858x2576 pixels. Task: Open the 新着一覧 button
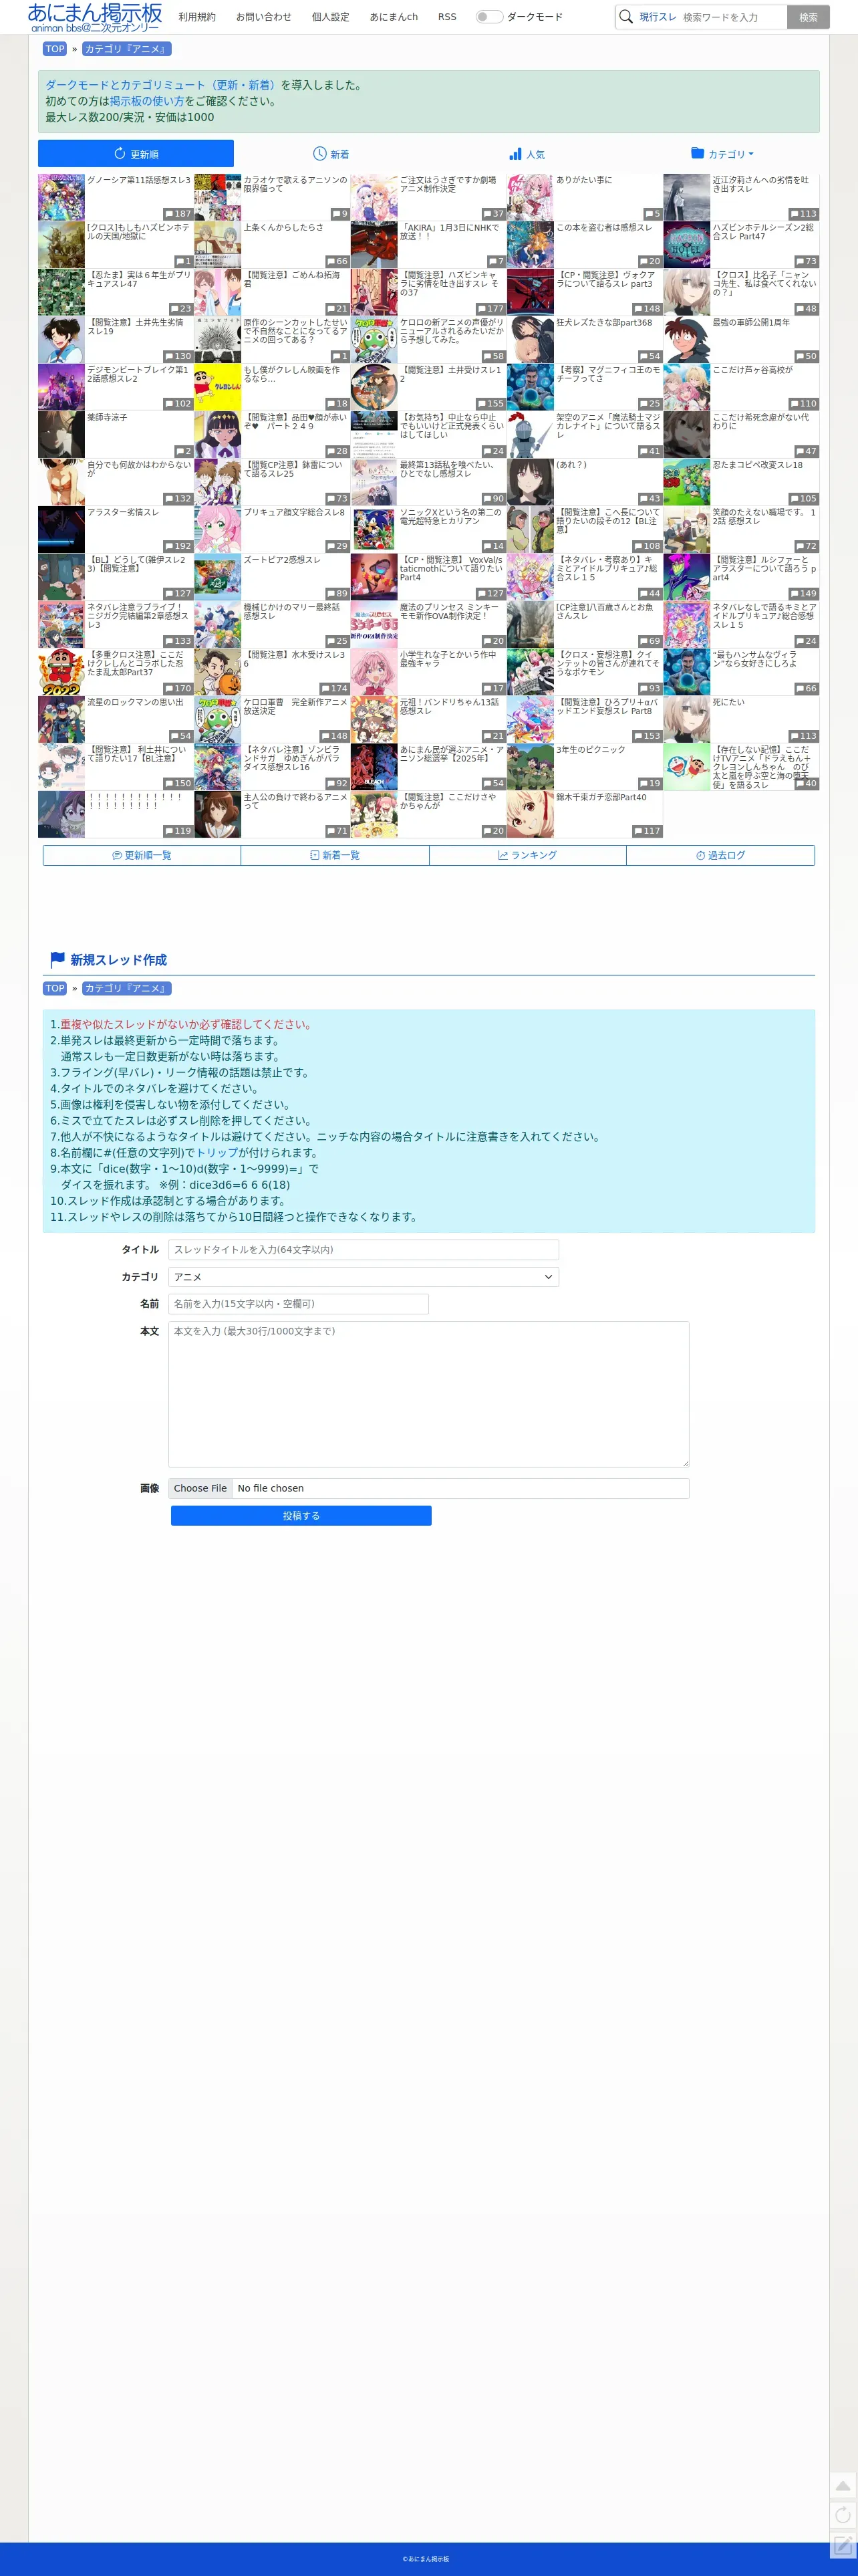335,856
